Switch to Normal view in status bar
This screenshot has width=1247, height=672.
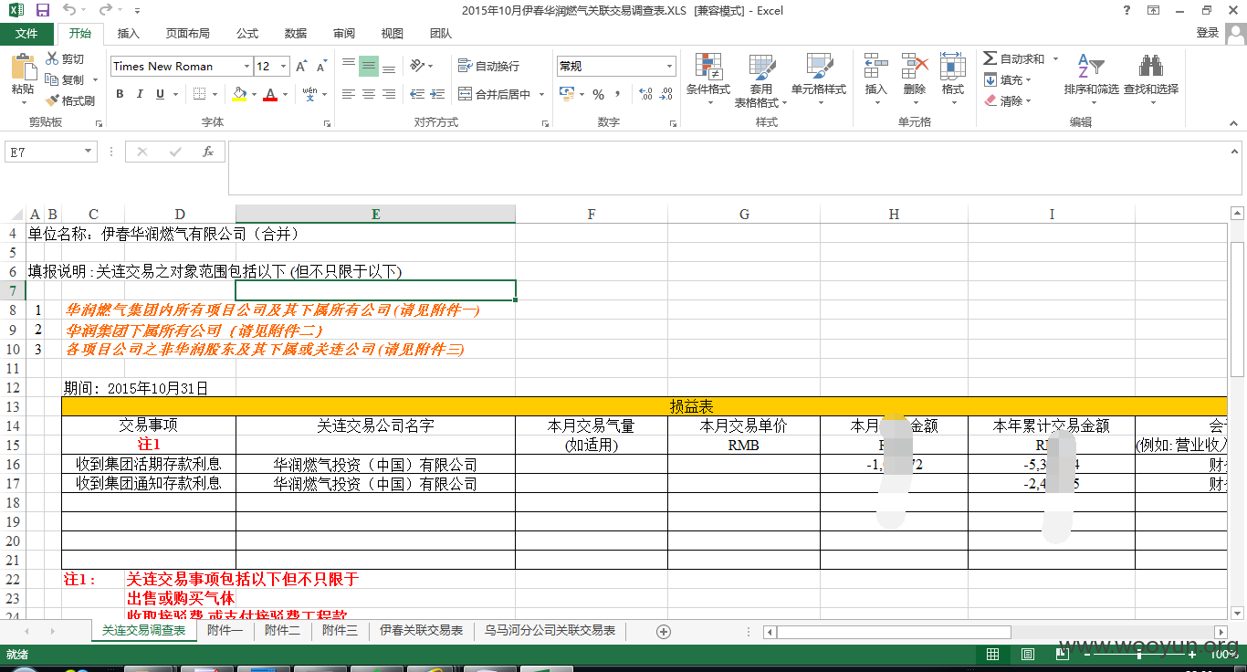[993, 654]
